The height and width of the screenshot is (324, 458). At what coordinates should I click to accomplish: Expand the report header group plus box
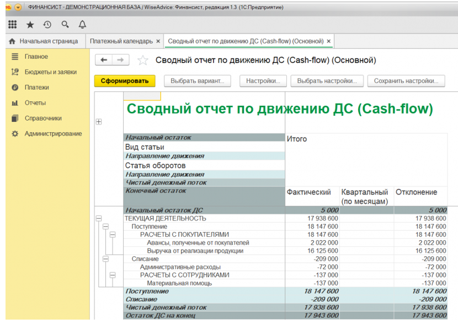pyautogui.click(x=99, y=122)
